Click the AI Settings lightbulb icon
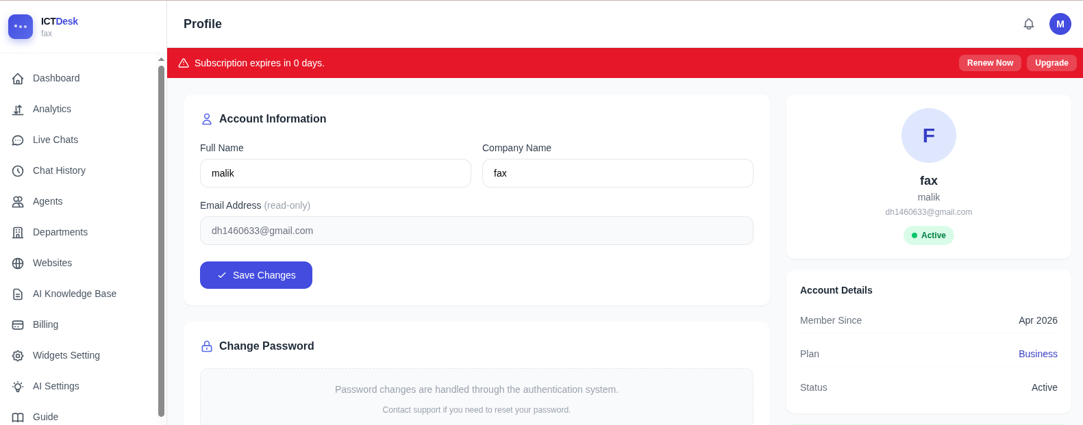The image size is (1083, 425). pos(18,387)
